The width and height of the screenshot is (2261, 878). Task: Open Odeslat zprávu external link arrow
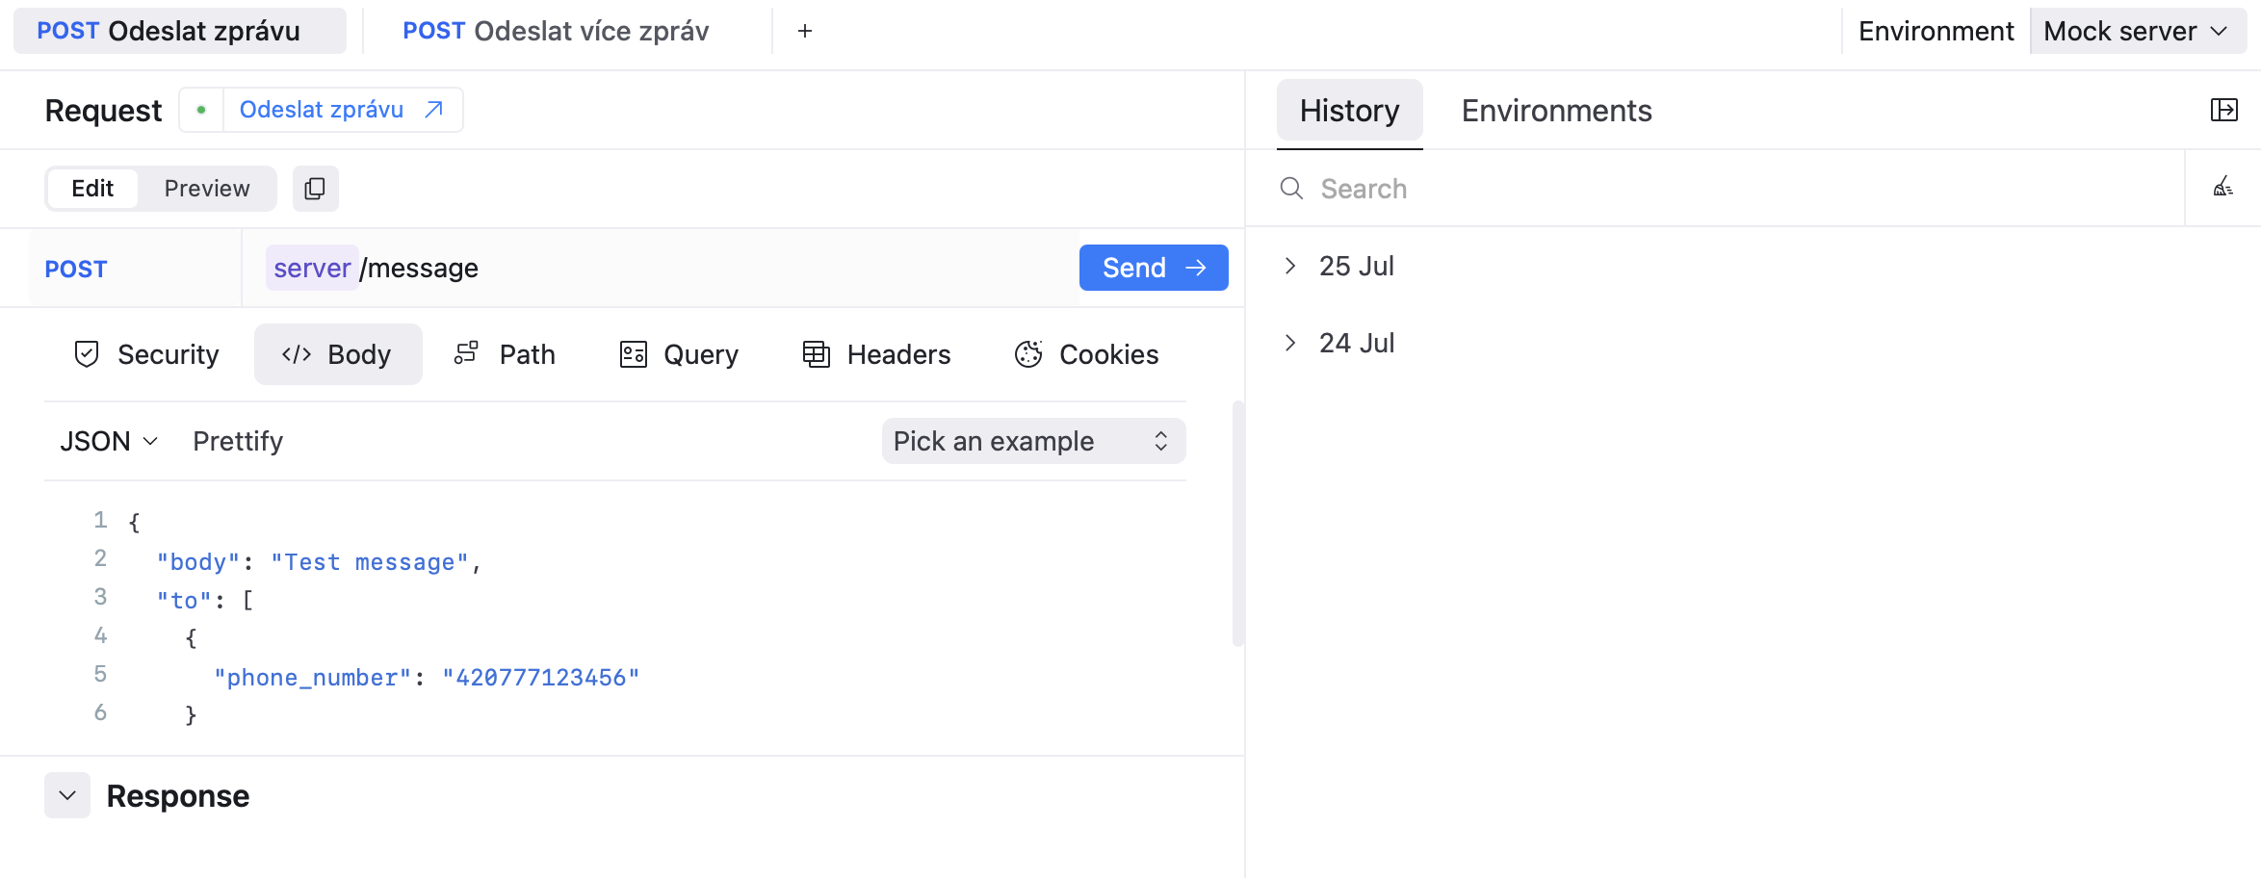click(x=434, y=110)
